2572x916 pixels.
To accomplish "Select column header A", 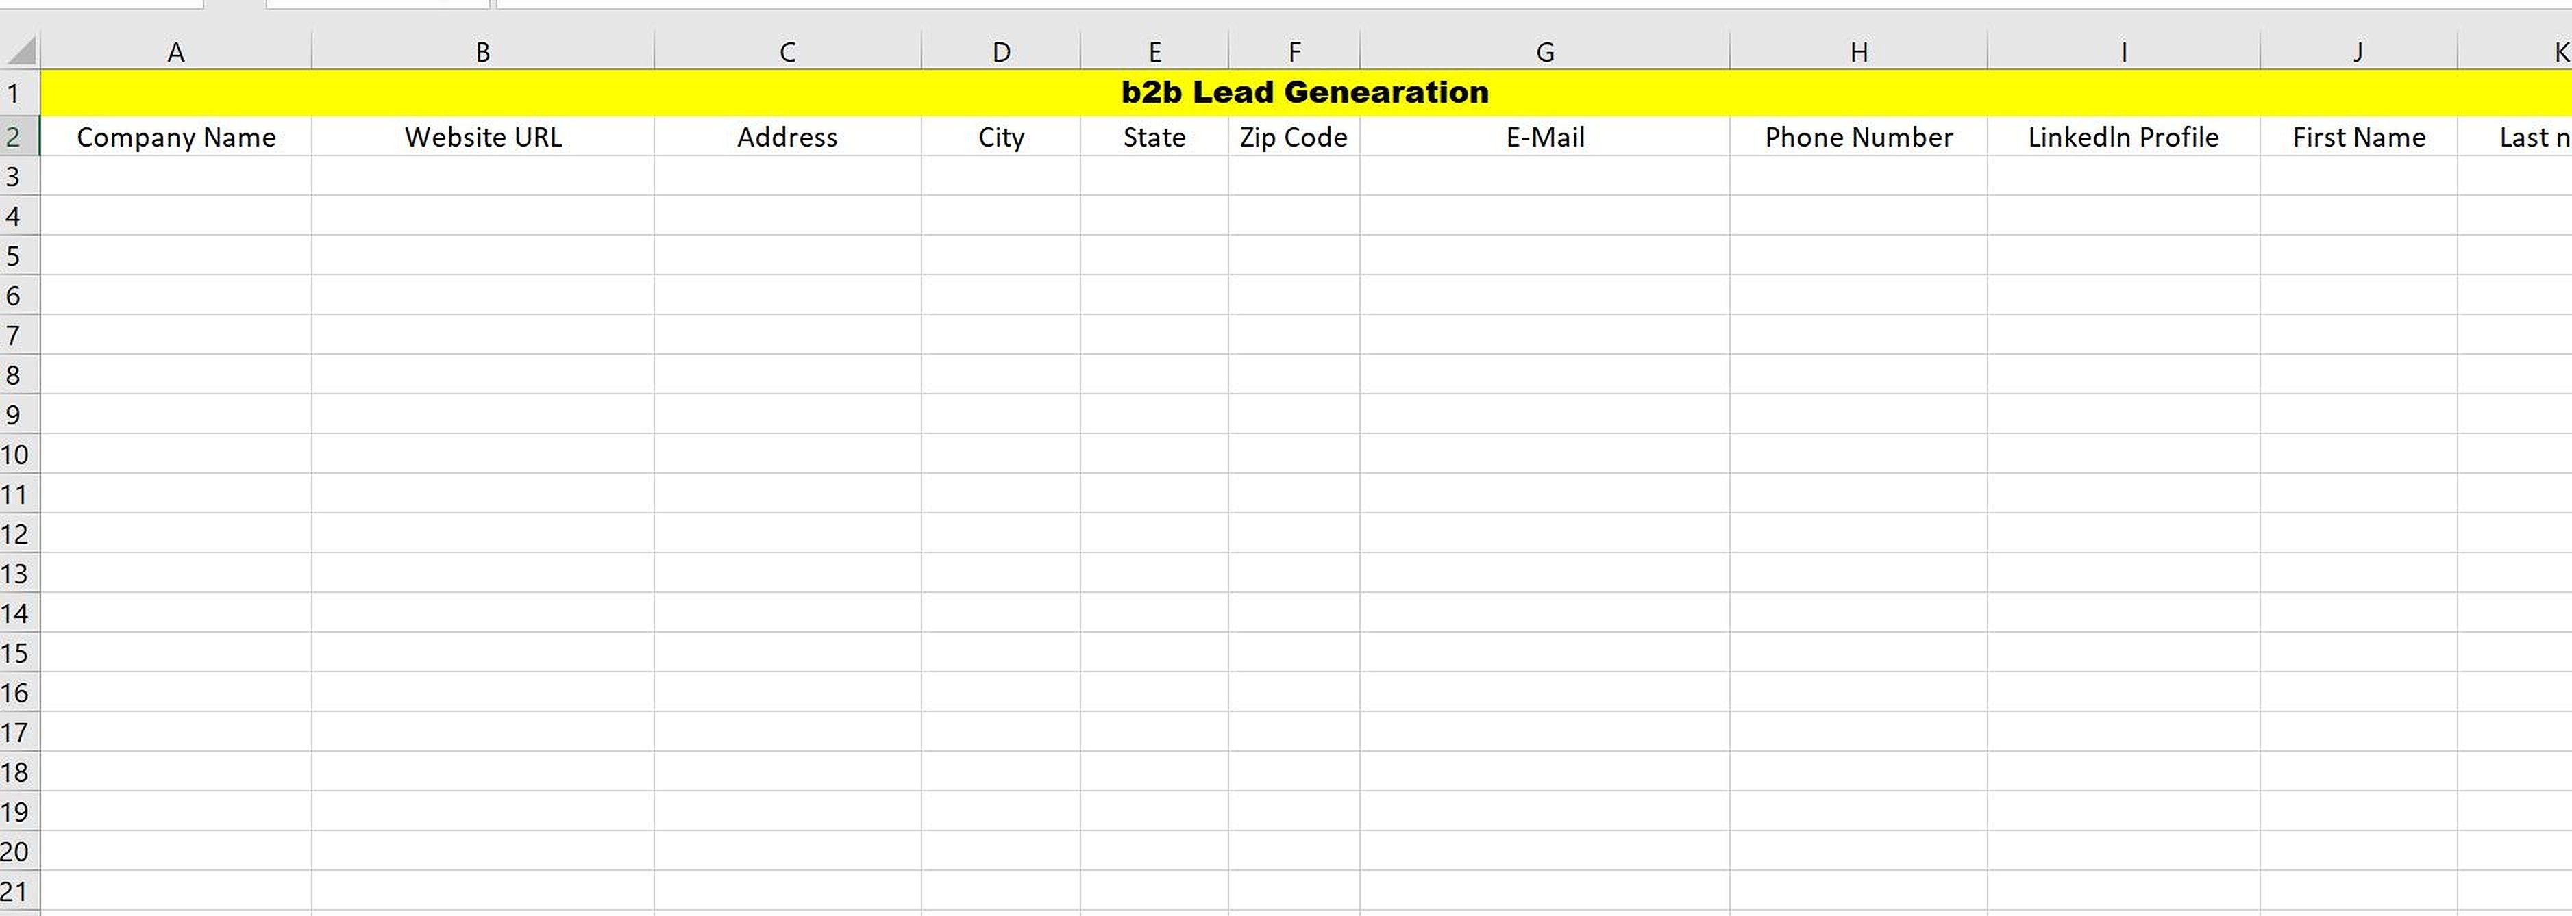I will click(x=175, y=50).
